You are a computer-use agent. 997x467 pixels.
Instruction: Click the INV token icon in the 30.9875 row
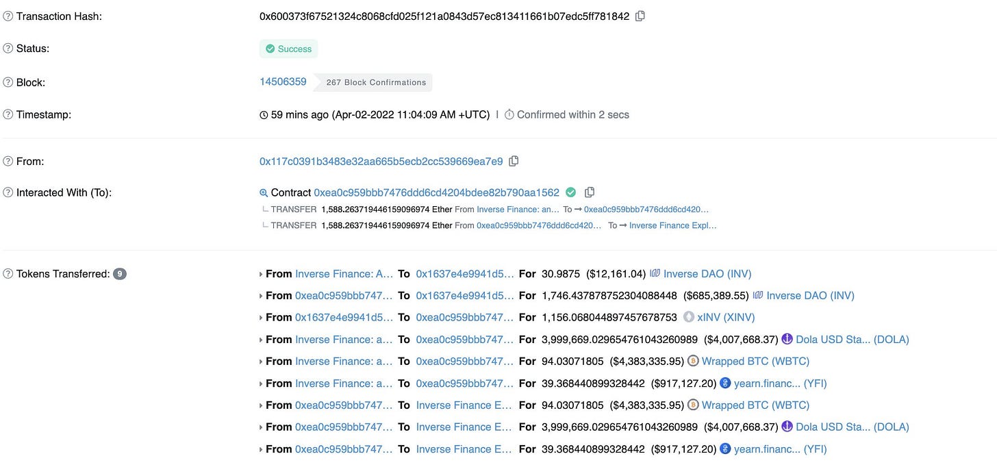pyautogui.click(x=655, y=273)
